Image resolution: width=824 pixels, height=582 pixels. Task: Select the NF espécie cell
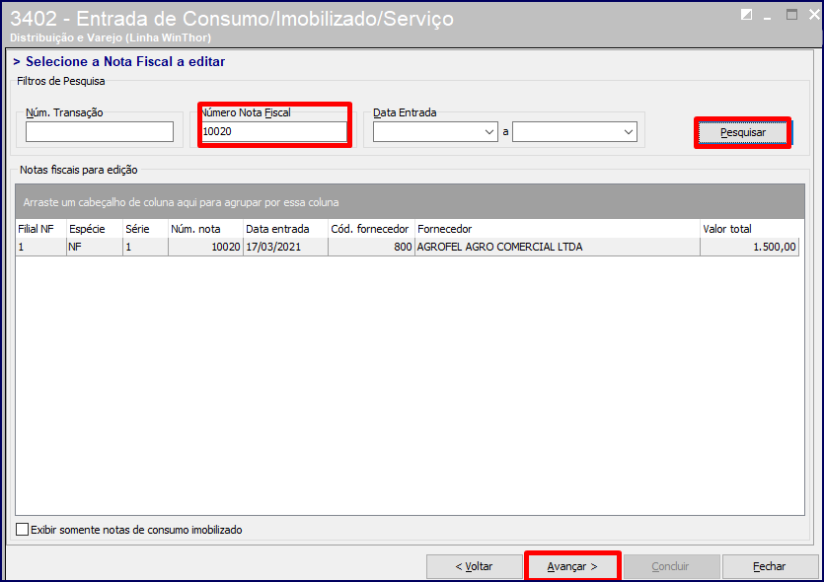click(x=94, y=247)
